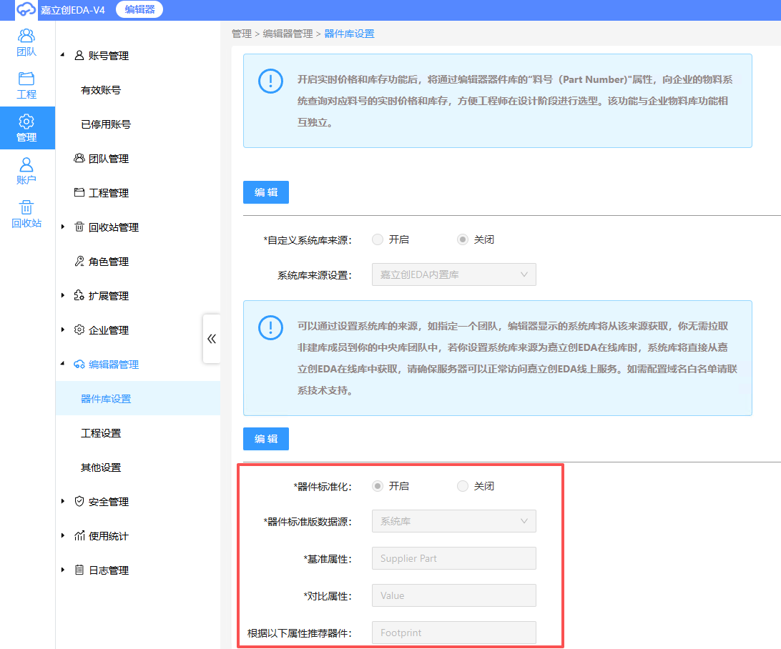781x649 pixels.
Task: Click the 嘉立创EDA cloud logo icon
Action: [x=26, y=9]
